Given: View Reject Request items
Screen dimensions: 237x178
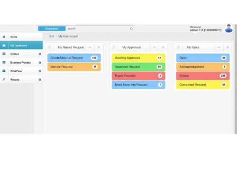Looking at the screenshot, I should point(138,75).
